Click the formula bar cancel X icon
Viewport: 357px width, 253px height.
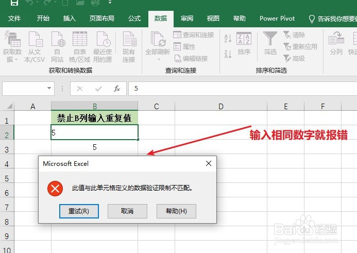(80, 89)
